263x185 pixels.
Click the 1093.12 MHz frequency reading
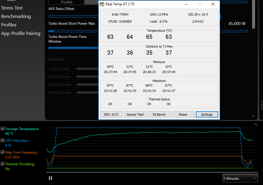pos(159,14)
